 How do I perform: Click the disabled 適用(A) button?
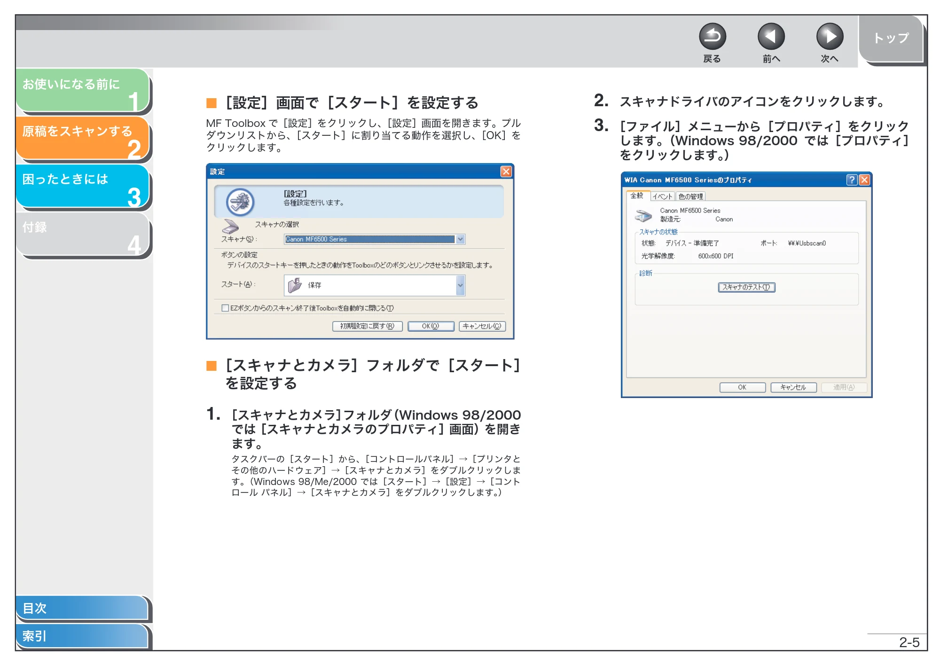(844, 387)
